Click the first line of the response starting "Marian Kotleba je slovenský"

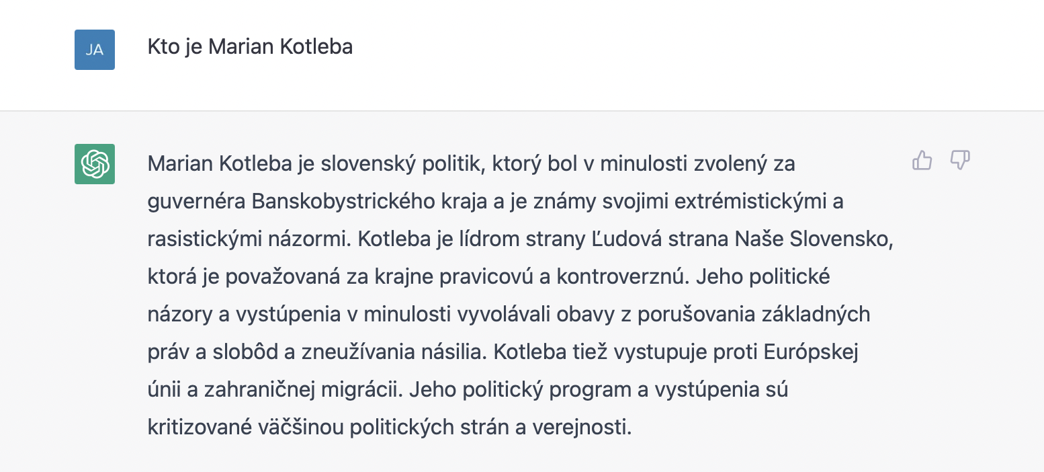[470, 164]
